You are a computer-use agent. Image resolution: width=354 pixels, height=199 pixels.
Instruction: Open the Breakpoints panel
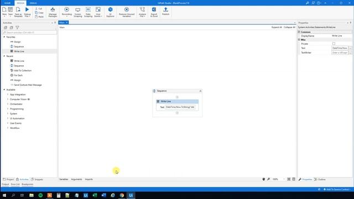pos(27,184)
